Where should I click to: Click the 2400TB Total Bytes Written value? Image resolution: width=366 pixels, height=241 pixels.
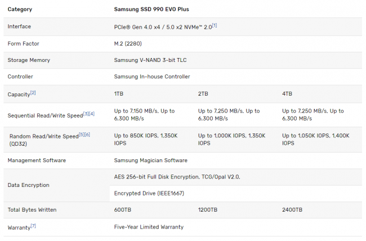pyautogui.click(x=292, y=210)
